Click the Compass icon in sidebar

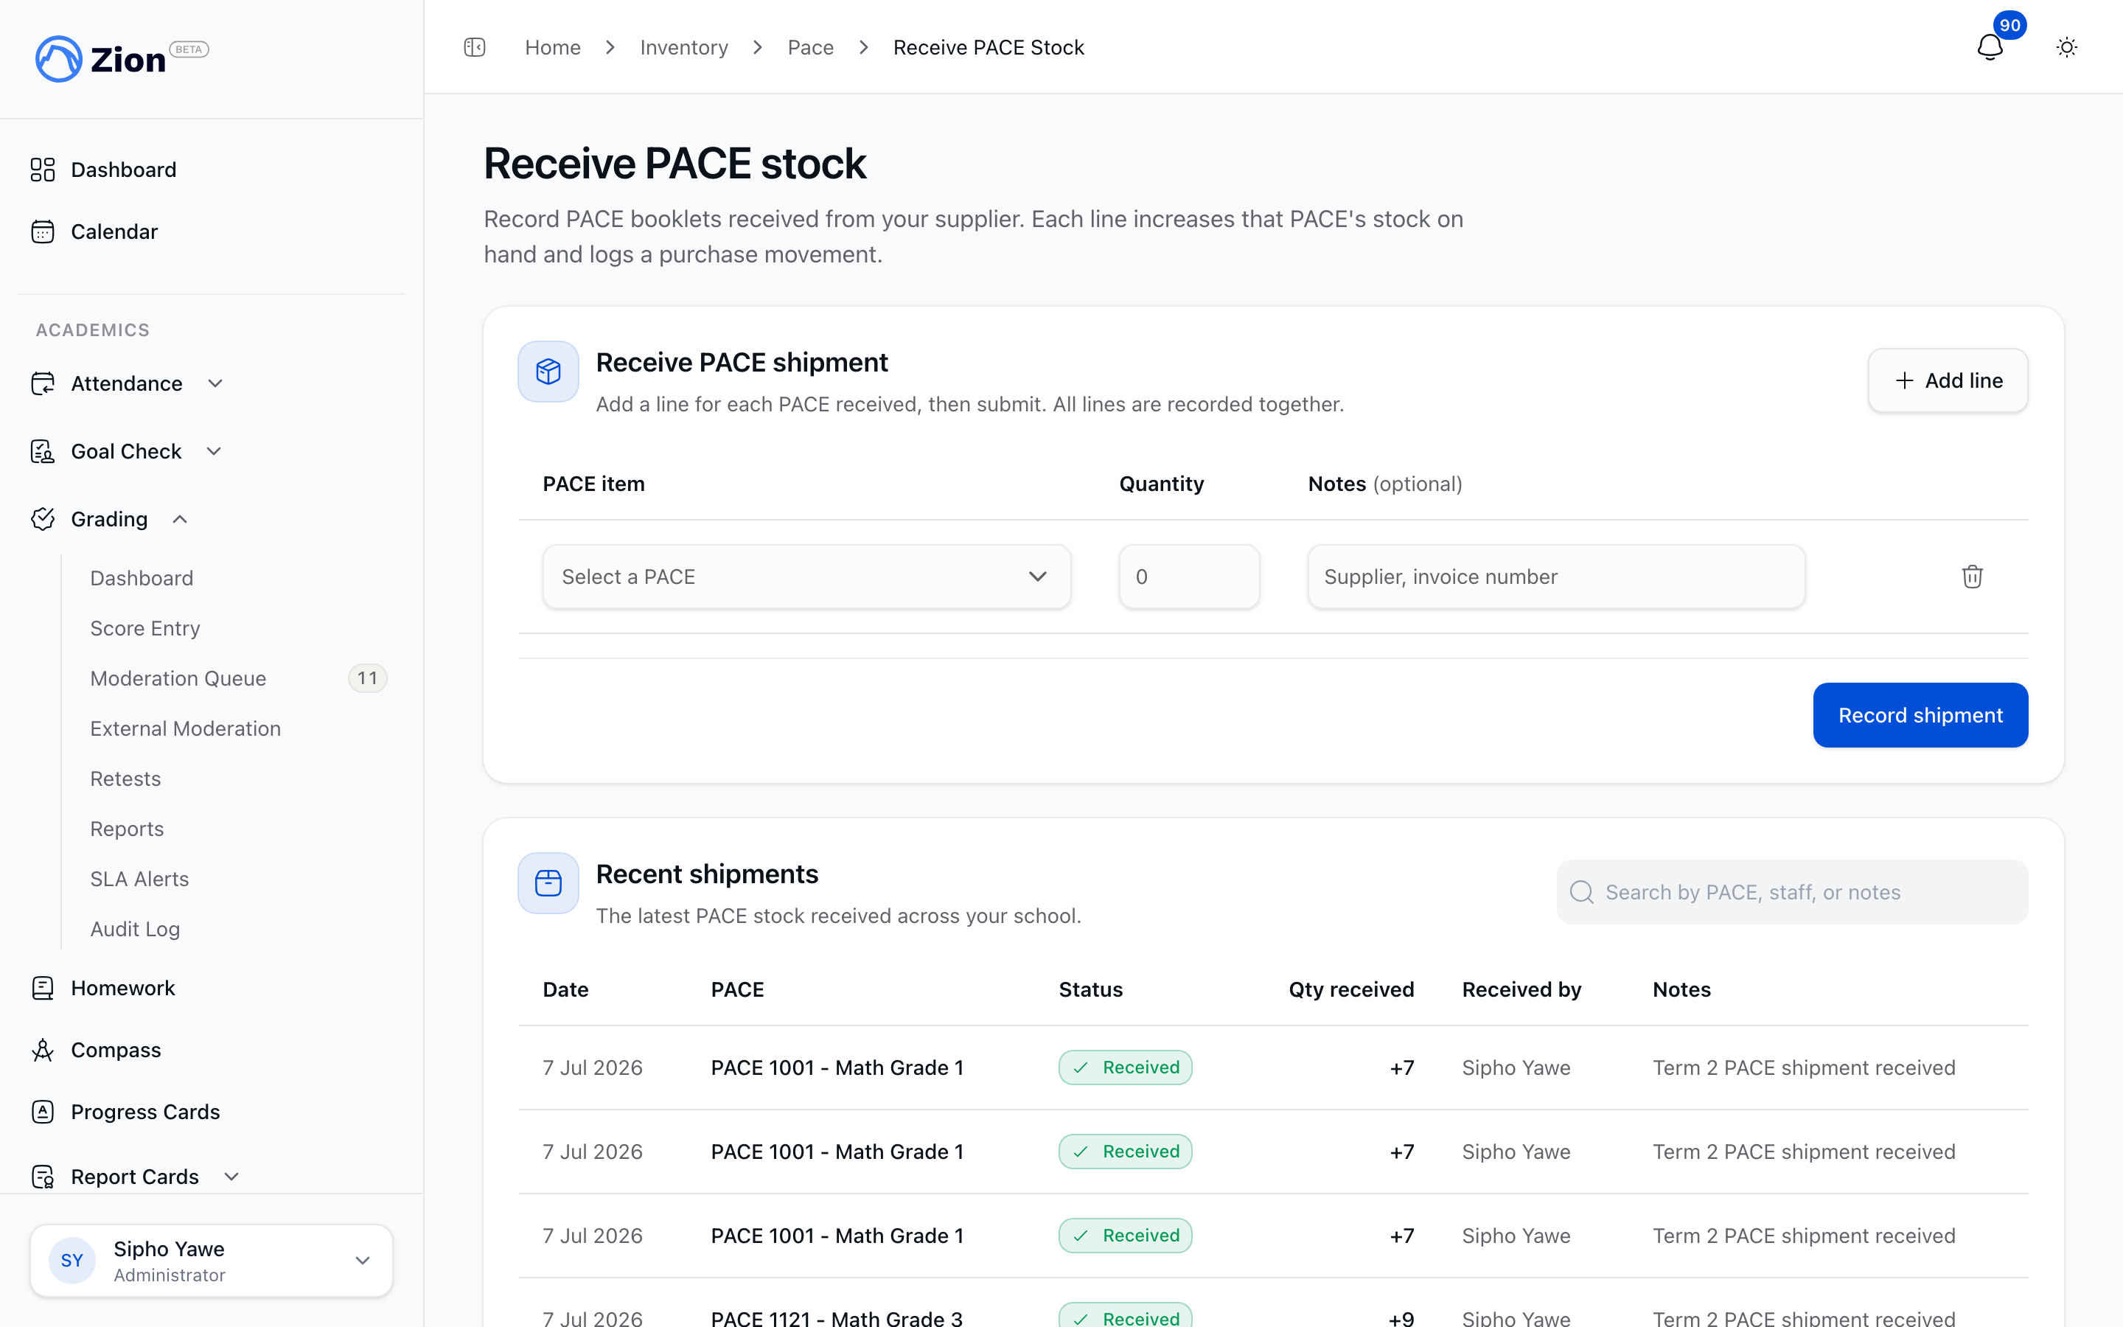coord(43,1050)
